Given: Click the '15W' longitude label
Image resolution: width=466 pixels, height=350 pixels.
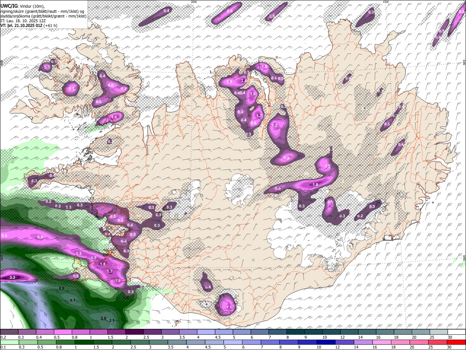Looking at the screenshot, I should click(x=386, y=2).
